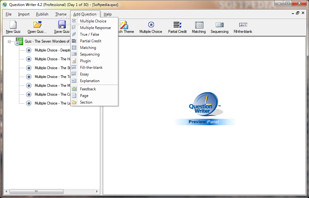
Task: Click the Essay icon in dropdown menu
Action: click(74, 74)
